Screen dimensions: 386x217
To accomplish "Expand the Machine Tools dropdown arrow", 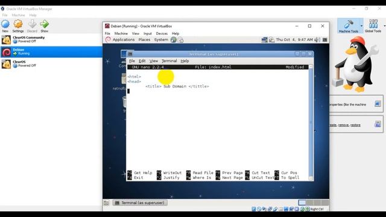I will coord(361,26).
